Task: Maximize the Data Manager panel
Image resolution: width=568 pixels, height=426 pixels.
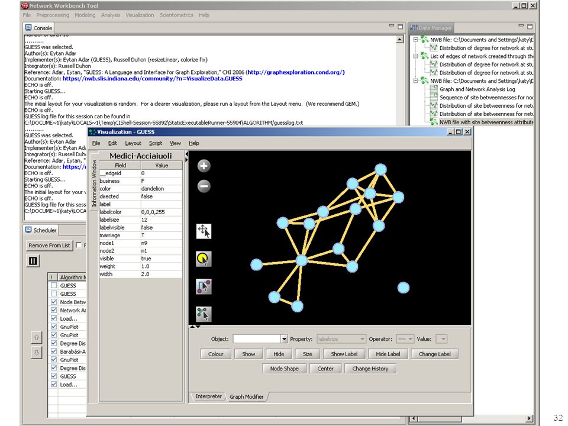Action: pos(530,27)
